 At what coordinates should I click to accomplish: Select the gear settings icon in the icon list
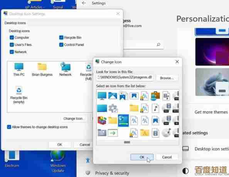(x=113, y=108)
